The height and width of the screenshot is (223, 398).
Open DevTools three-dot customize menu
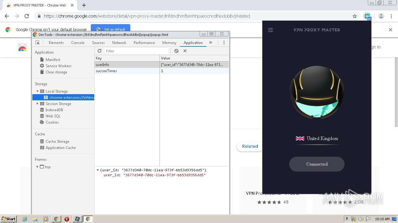tap(224, 43)
